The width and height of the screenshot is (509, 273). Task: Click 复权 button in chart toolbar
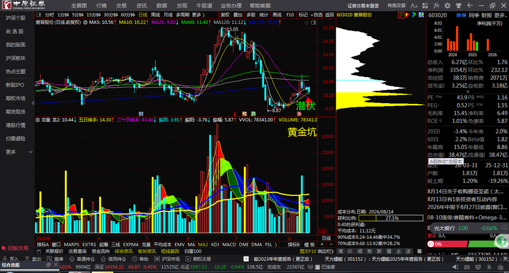click(225, 15)
